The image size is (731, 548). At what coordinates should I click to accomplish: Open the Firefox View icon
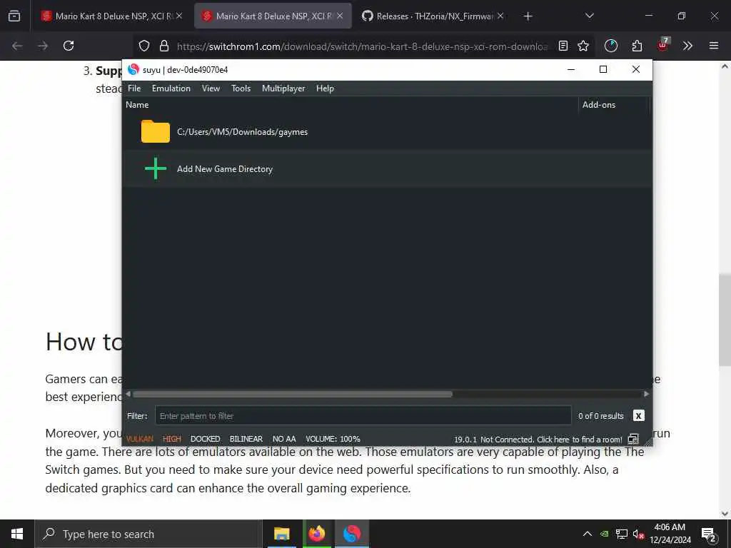14,16
